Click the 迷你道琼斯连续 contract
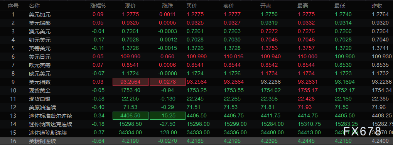Image resolution: width=393 pixels, height=145 pixels. point(48,133)
